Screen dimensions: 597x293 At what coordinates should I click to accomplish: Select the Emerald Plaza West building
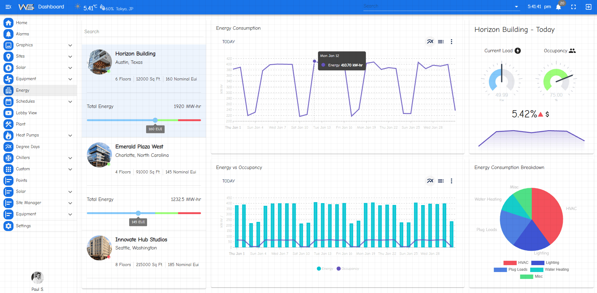(139, 146)
